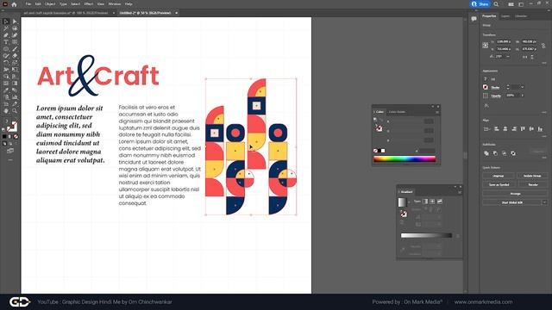Pick a color from the spectrum bar
The width and height of the screenshot is (552, 310).
pos(405,158)
